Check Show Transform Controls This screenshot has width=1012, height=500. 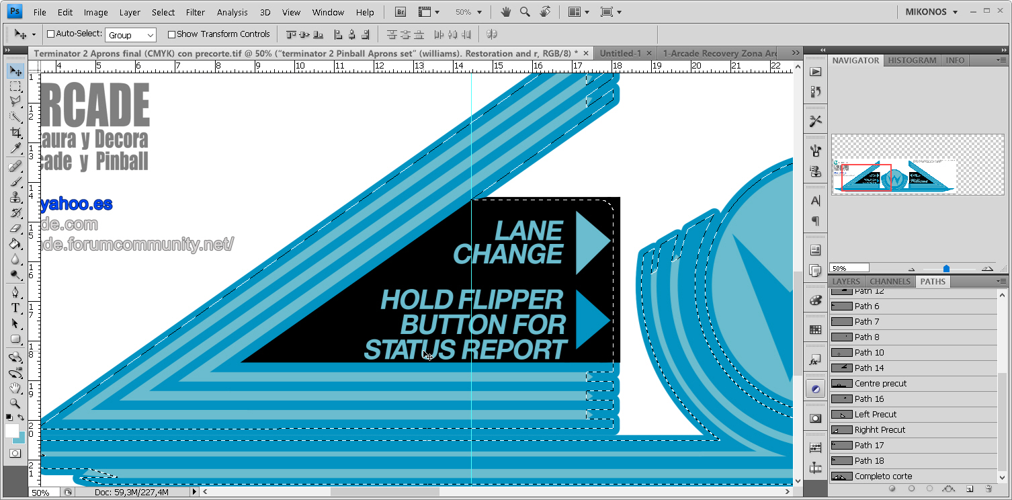171,34
